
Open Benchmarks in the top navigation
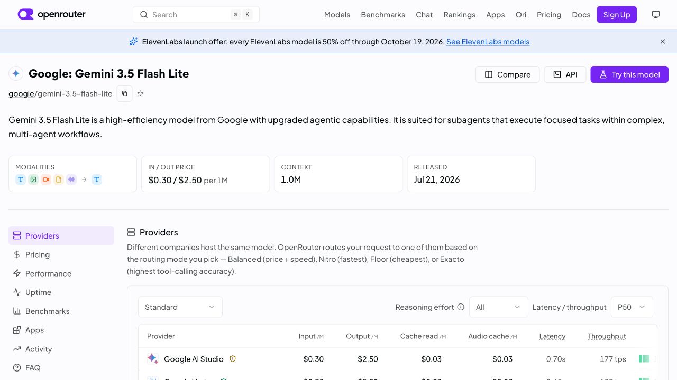pyautogui.click(x=383, y=15)
